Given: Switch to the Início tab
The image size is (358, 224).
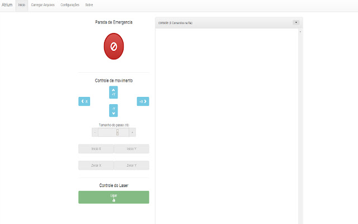Looking at the screenshot, I should click(x=22, y=5).
